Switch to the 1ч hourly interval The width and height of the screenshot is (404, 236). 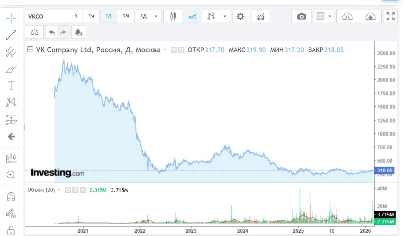tap(91, 16)
